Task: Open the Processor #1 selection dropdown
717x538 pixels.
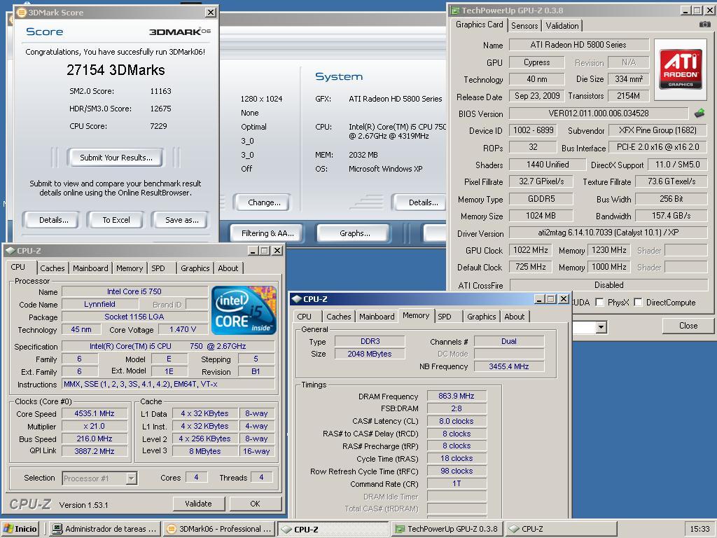Action: (131, 478)
